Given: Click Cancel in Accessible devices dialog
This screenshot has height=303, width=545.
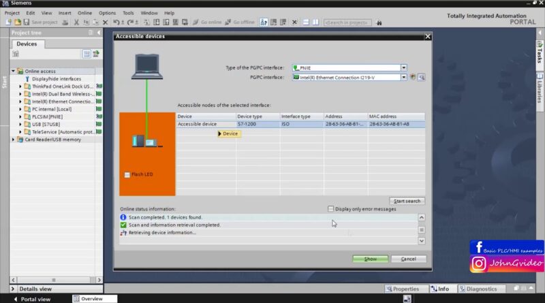Looking at the screenshot, I should pos(408,259).
